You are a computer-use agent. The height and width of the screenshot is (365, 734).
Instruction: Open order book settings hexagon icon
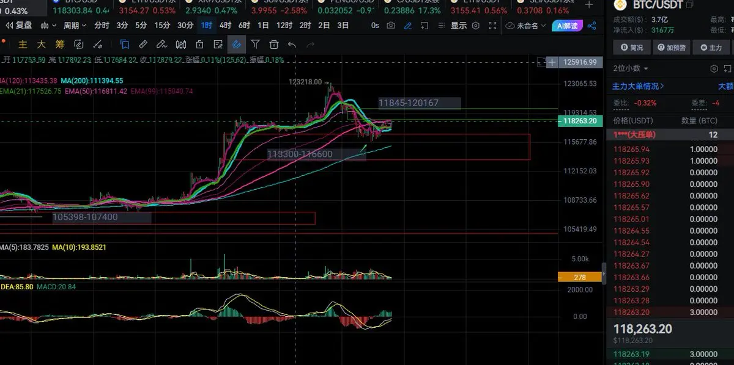point(714,68)
